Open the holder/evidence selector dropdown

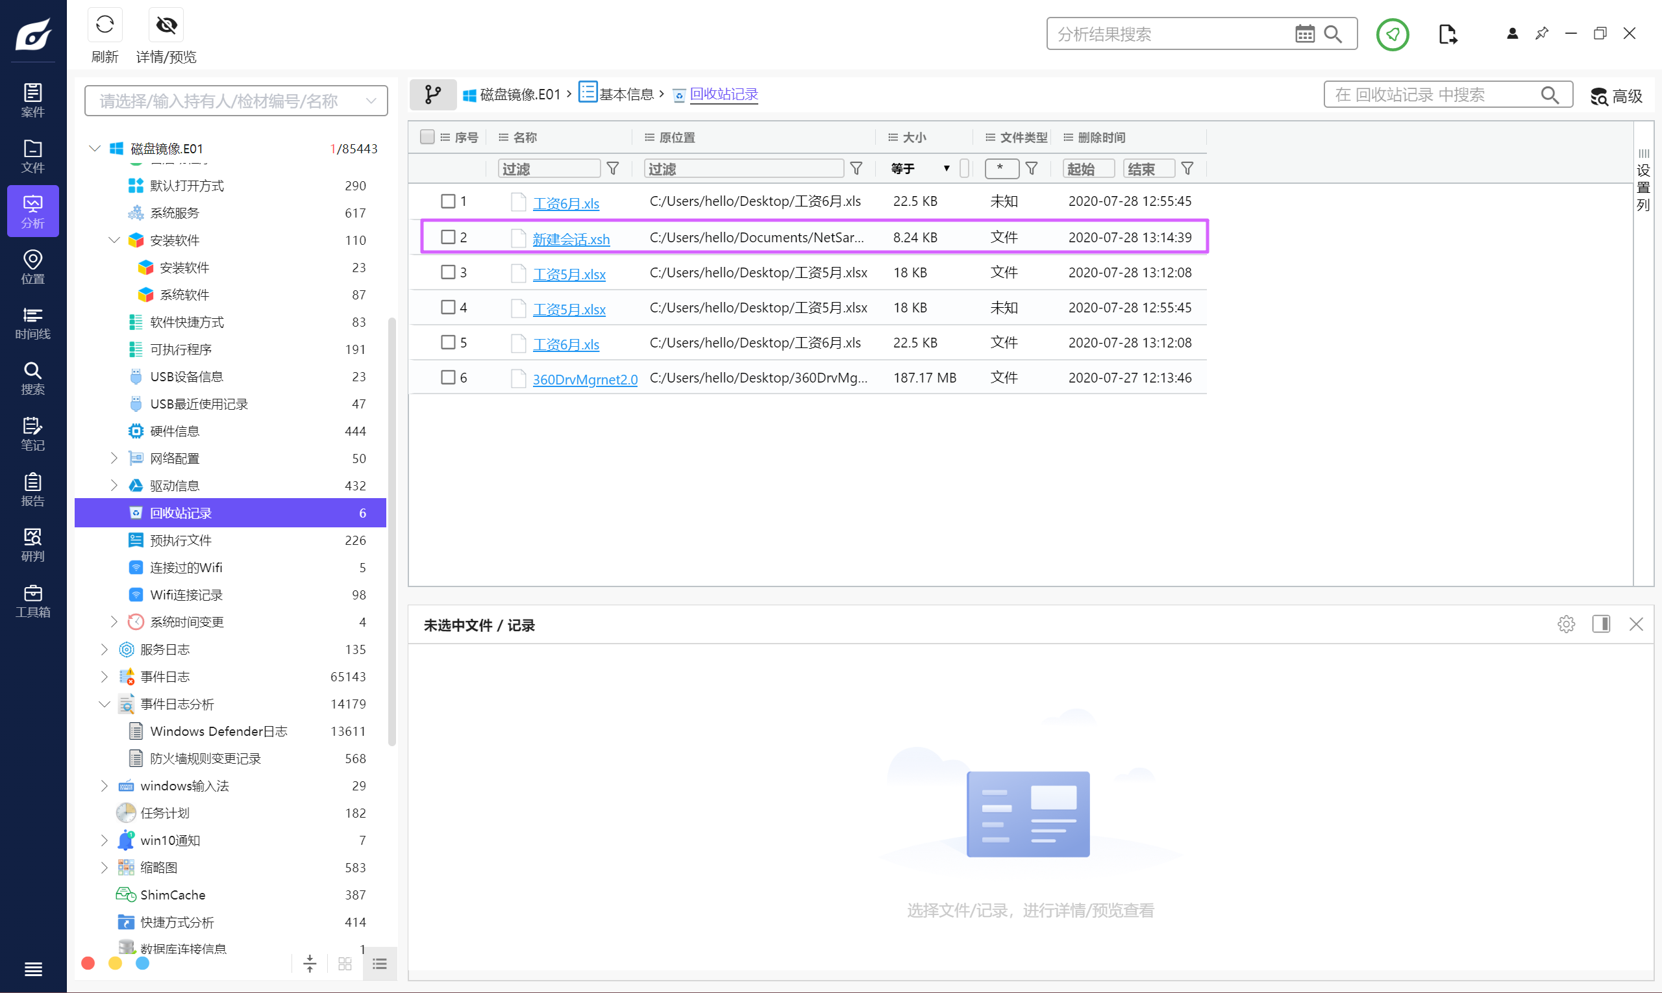[236, 101]
